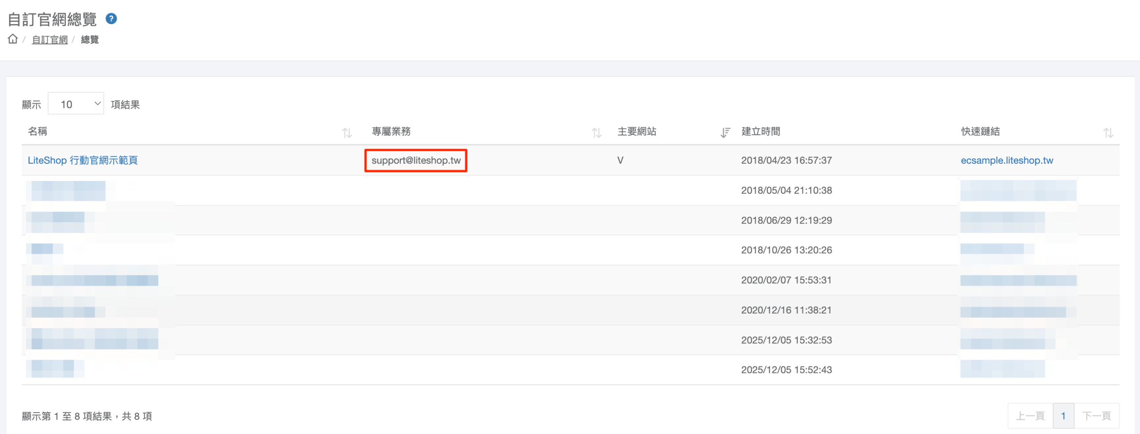Open 自訂官網 breadcrumb link
Viewport: 1140px width, 434px height.
click(x=49, y=40)
